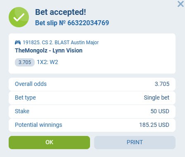Confirm with the green OK button
Viewport: 185px width, 157px height.
pos(49,143)
